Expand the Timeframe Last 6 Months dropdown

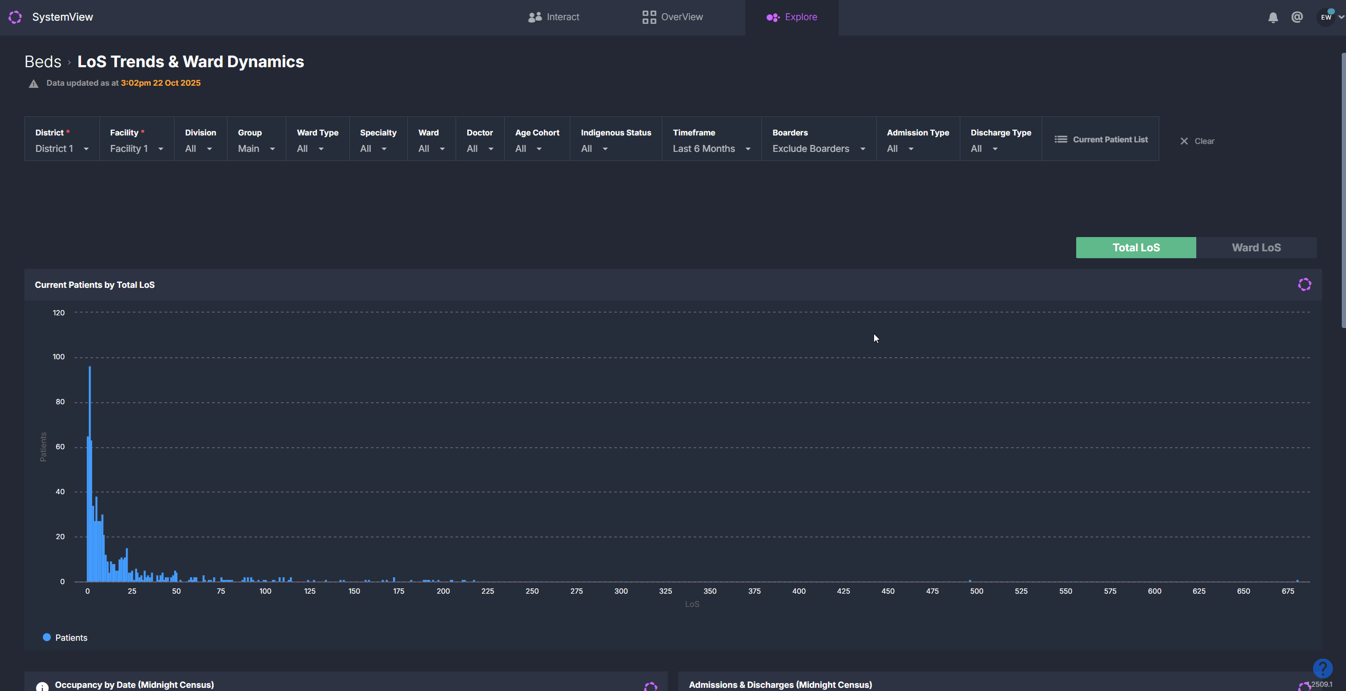point(711,149)
